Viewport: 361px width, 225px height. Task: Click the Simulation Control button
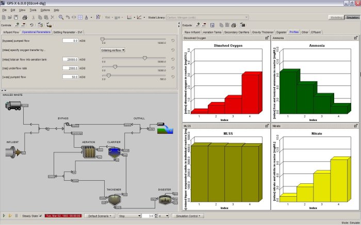pyautogui.click(x=188, y=216)
